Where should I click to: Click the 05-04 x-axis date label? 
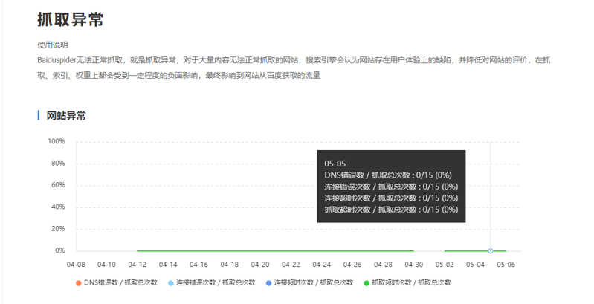475,265
